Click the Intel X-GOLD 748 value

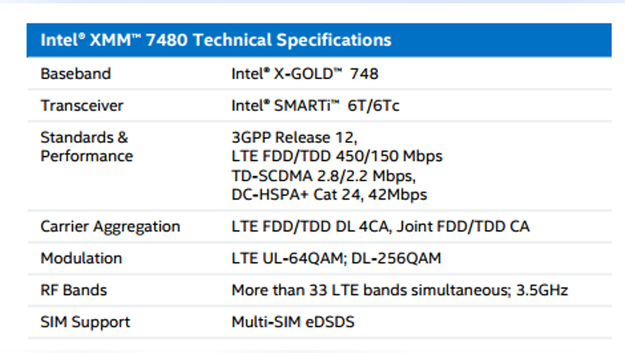pyautogui.click(x=305, y=74)
